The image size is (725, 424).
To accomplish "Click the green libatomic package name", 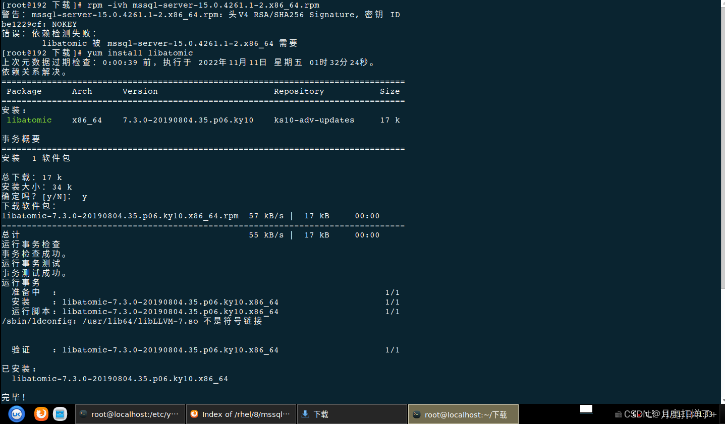I will 29,120.
